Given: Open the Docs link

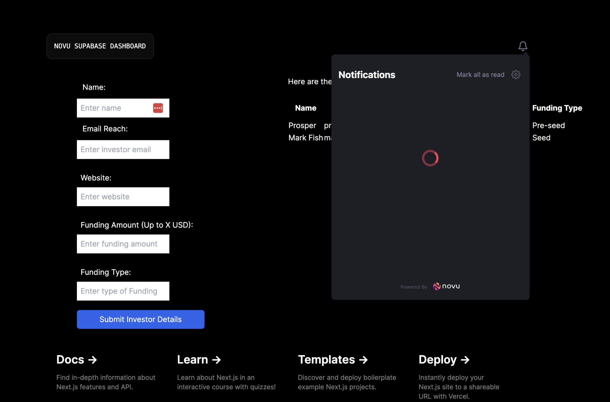Looking at the screenshot, I should [x=70, y=360].
